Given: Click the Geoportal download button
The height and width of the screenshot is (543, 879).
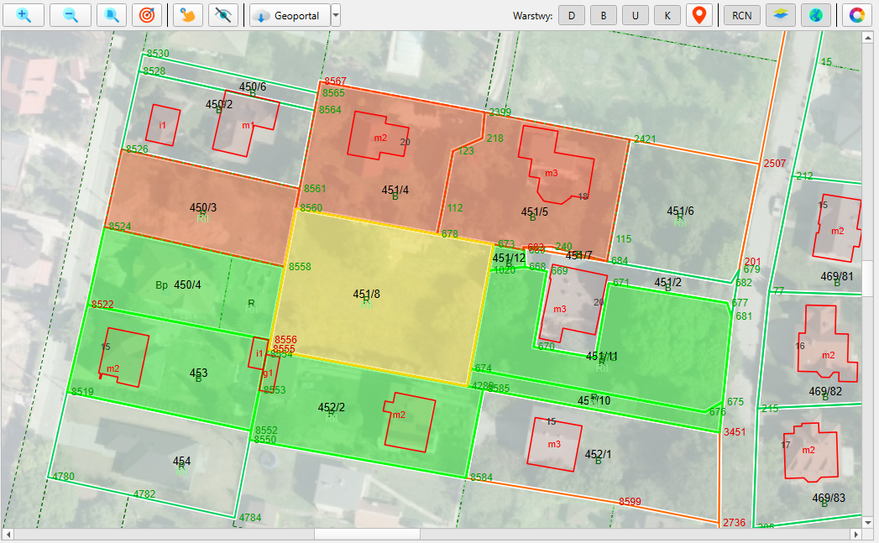Looking at the screenshot, I should [x=290, y=15].
